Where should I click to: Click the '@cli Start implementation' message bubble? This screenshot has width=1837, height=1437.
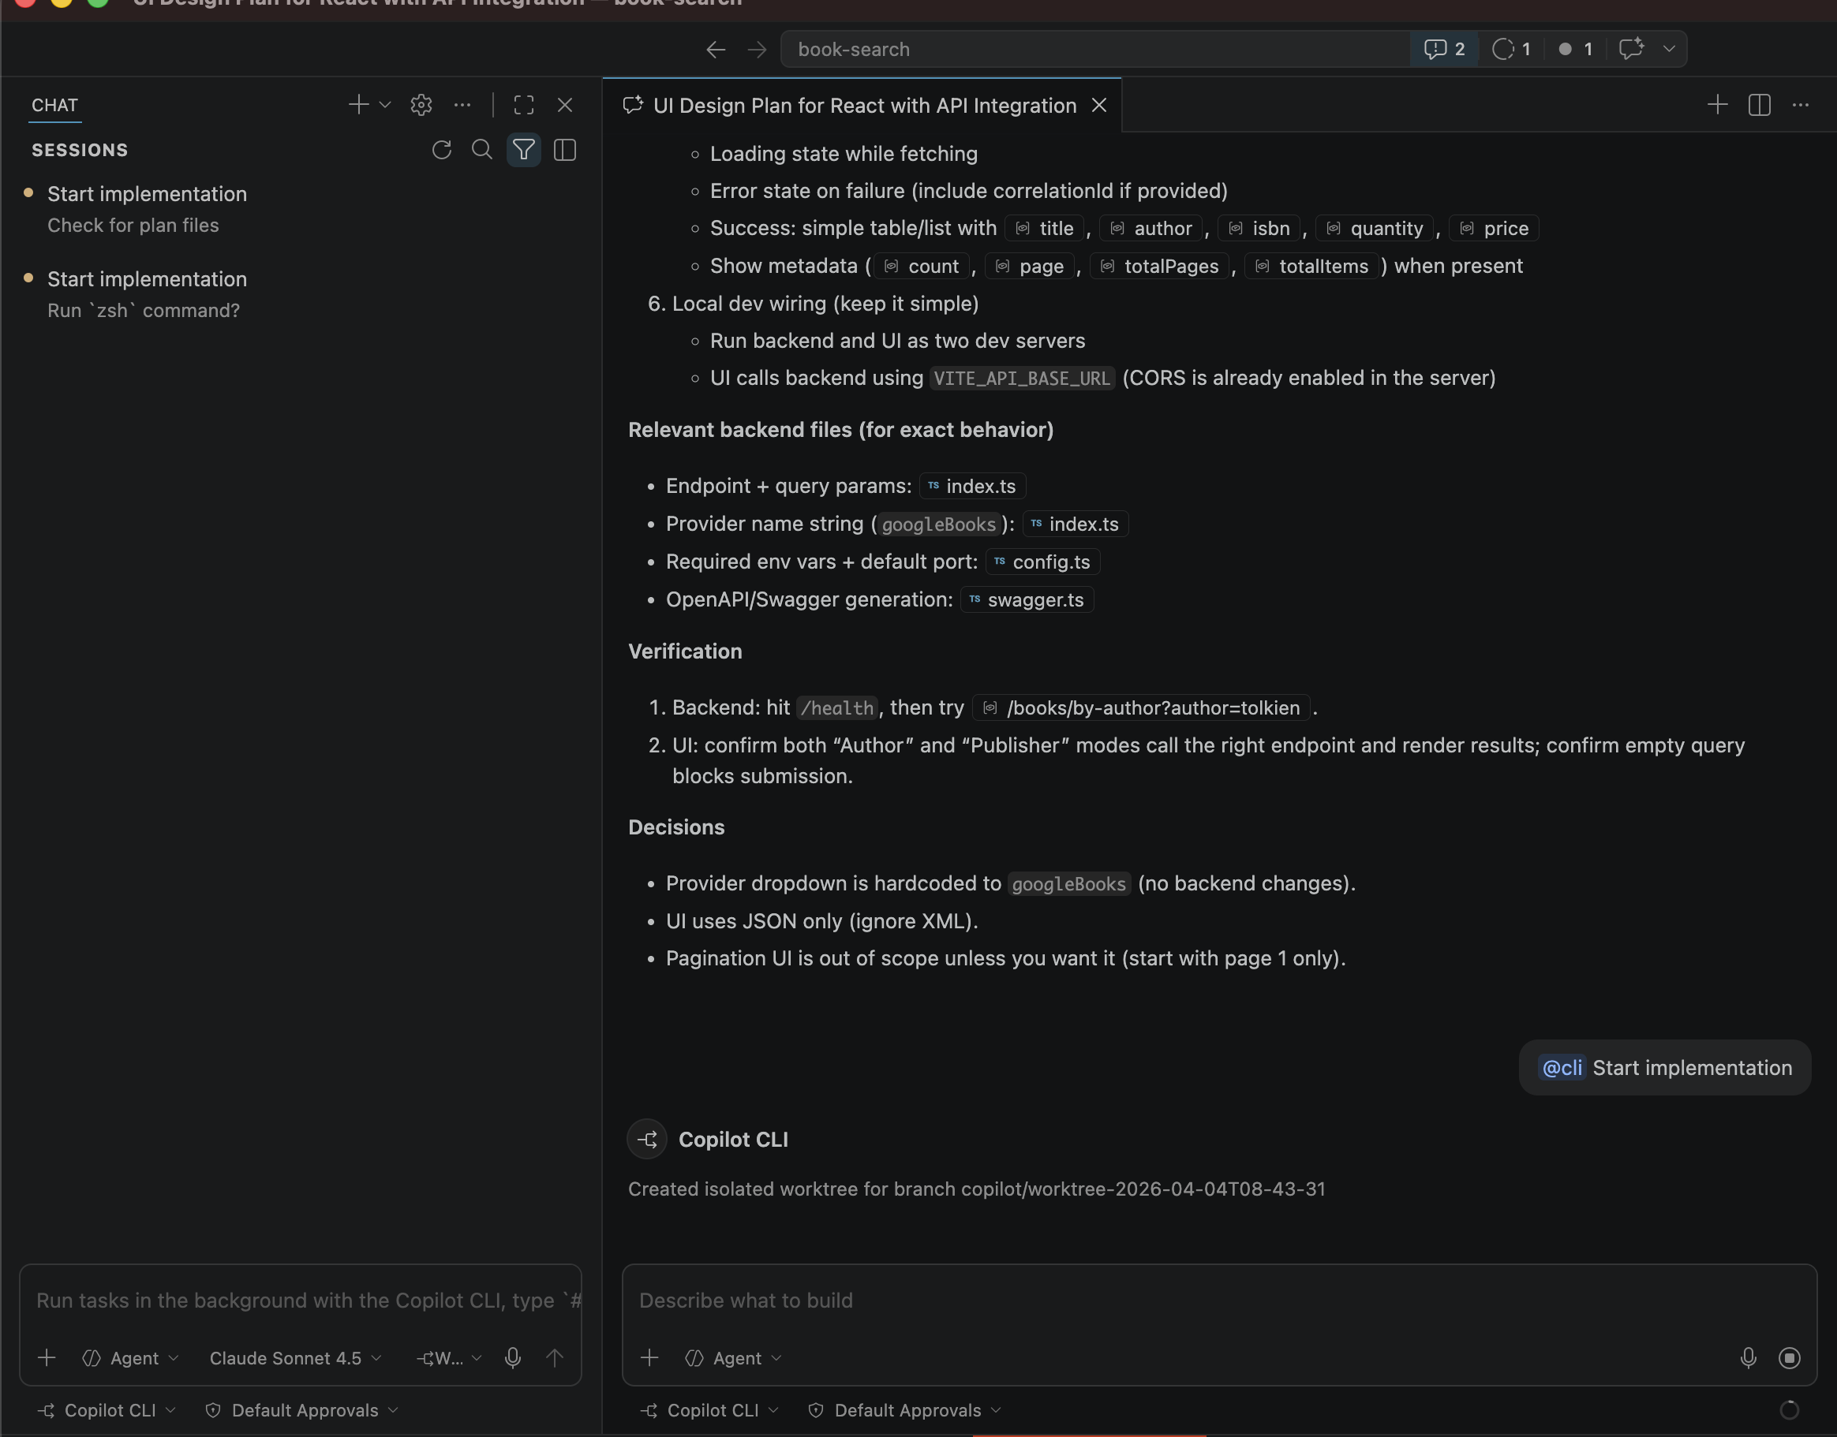point(1664,1068)
